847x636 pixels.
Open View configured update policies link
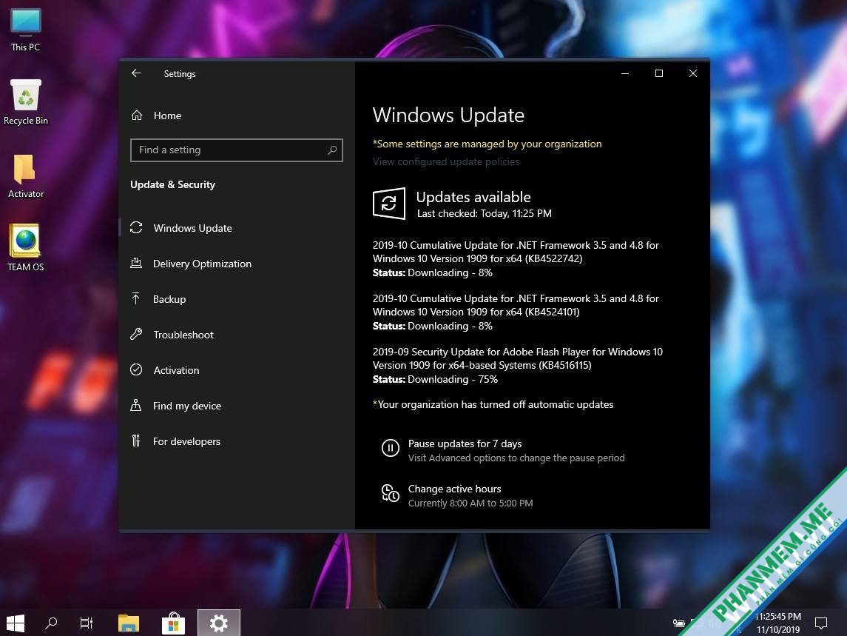pos(445,161)
